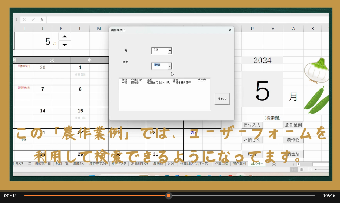Close the 農作業抽出 dialog
340x203 pixels.
pyautogui.click(x=230, y=30)
